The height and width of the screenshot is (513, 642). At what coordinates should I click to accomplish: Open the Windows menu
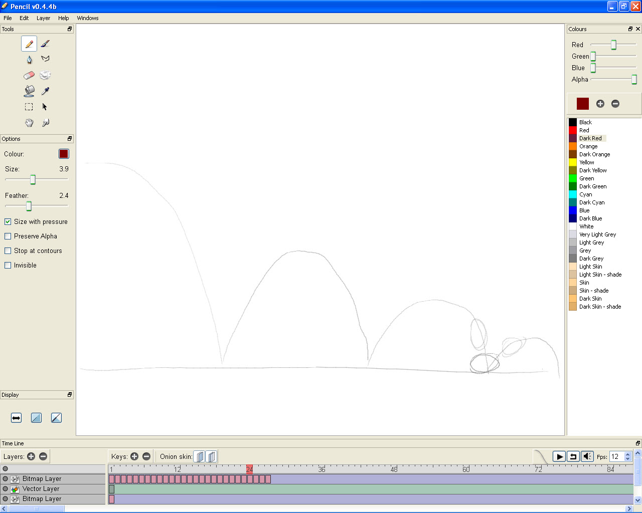[88, 18]
